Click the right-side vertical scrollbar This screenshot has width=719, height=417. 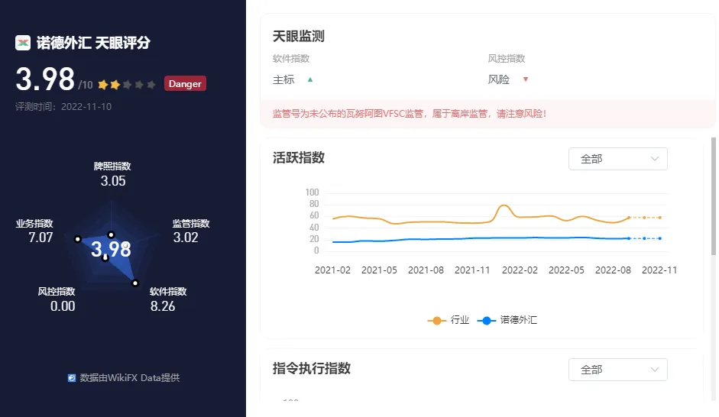(x=713, y=196)
